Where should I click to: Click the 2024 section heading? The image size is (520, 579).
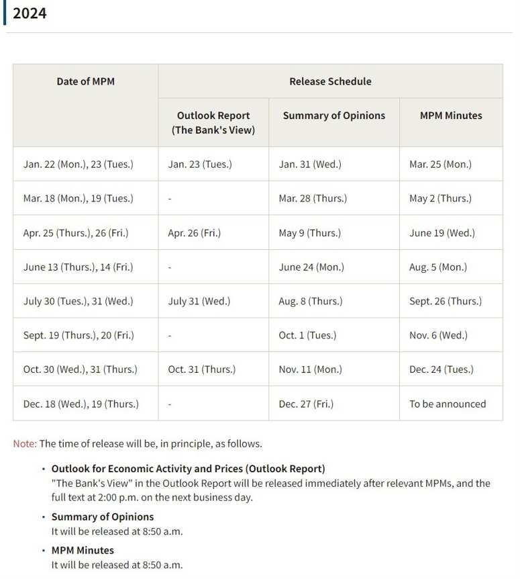[x=30, y=13]
